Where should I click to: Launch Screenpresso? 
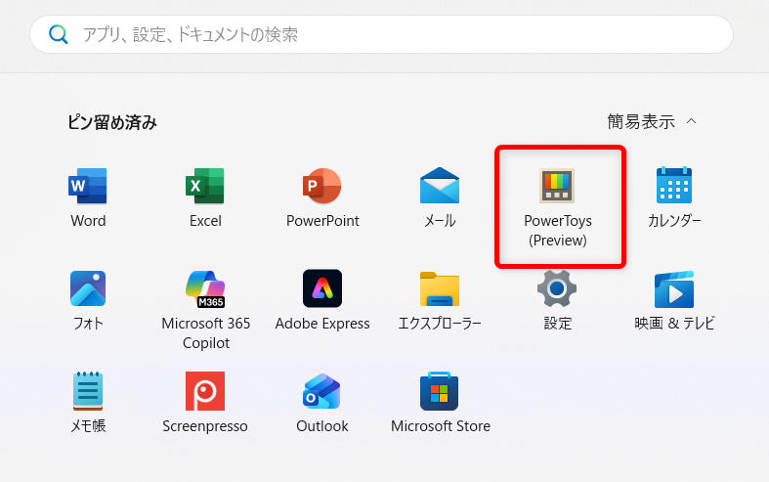(205, 403)
